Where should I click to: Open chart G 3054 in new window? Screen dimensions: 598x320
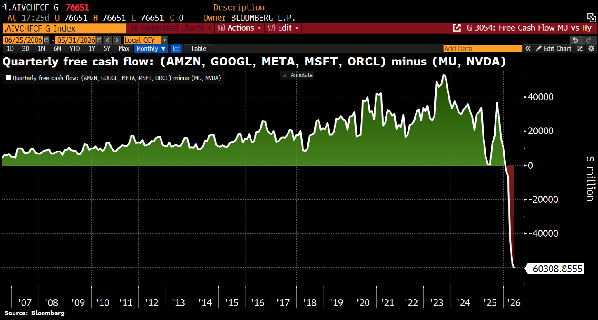click(457, 28)
